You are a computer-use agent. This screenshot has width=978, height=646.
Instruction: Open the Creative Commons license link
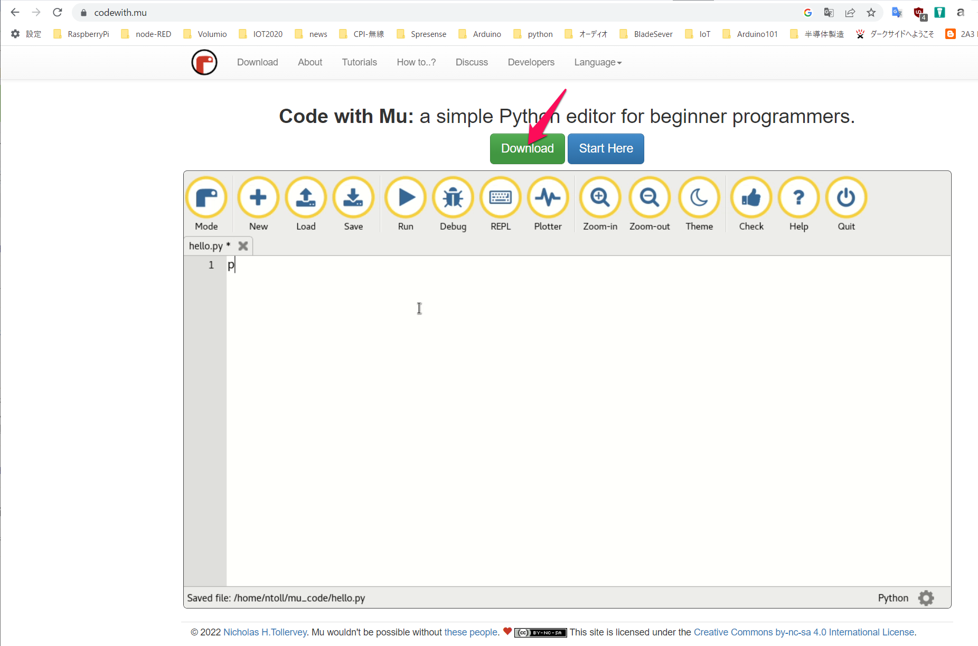(804, 632)
